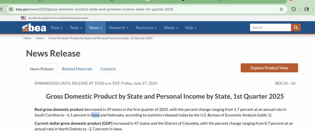Switch to the Contacts tab
This screenshot has width=315, height=134.
tap(108, 69)
